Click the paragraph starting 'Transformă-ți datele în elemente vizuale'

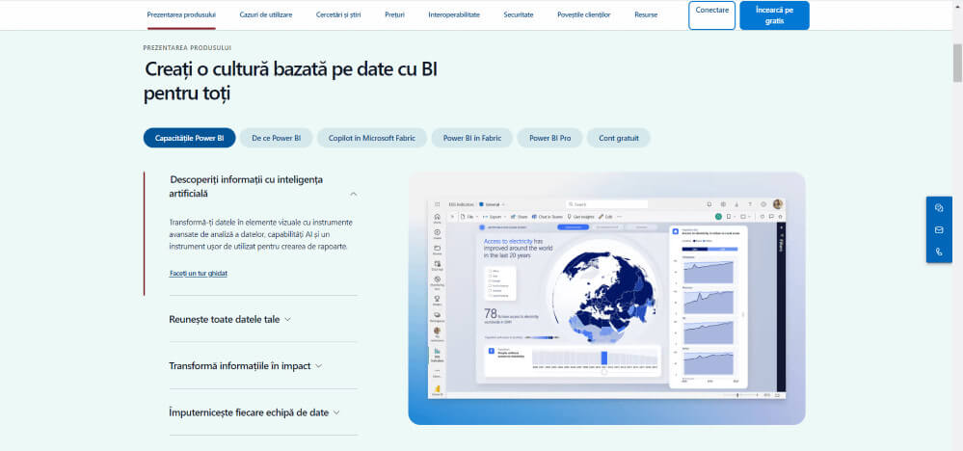coord(261,234)
